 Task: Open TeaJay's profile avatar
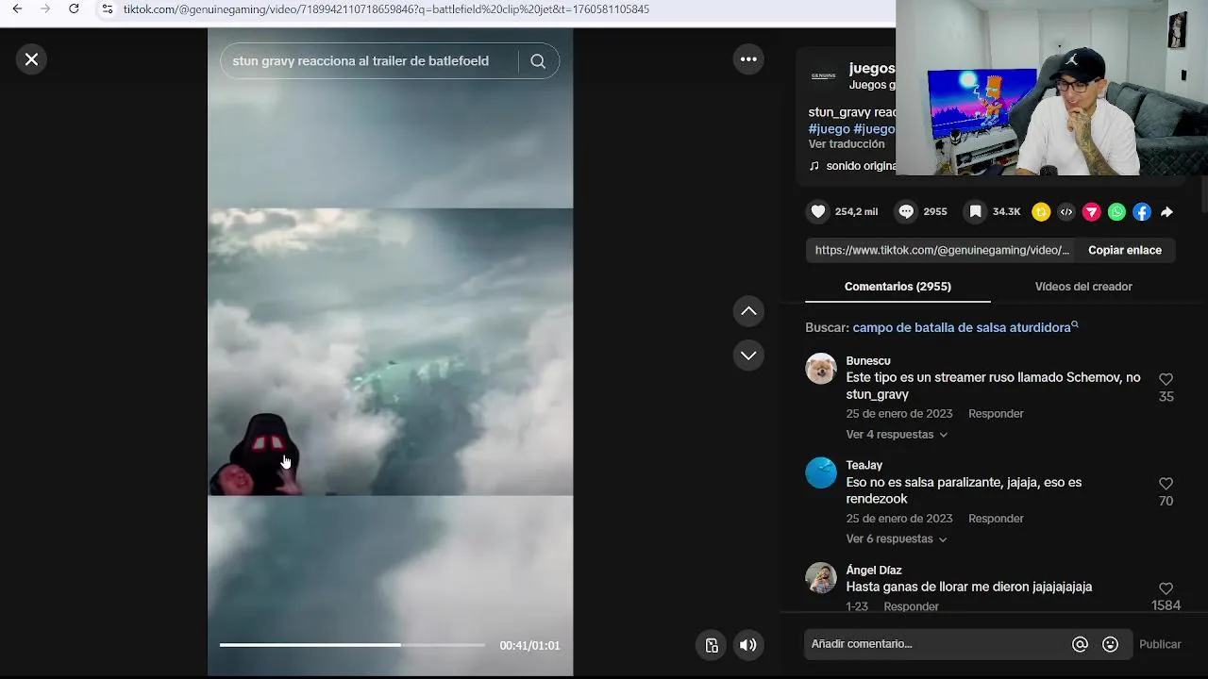click(x=821, y=473)
